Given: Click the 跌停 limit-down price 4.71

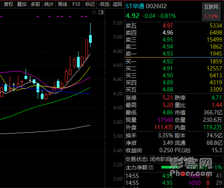Looking at the screenshot, I should pos(217,98).
